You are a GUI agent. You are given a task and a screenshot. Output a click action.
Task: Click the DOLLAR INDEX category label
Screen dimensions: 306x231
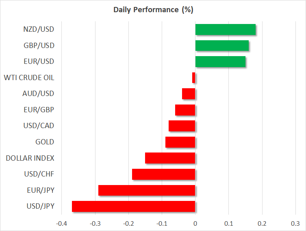pos(30,158)
